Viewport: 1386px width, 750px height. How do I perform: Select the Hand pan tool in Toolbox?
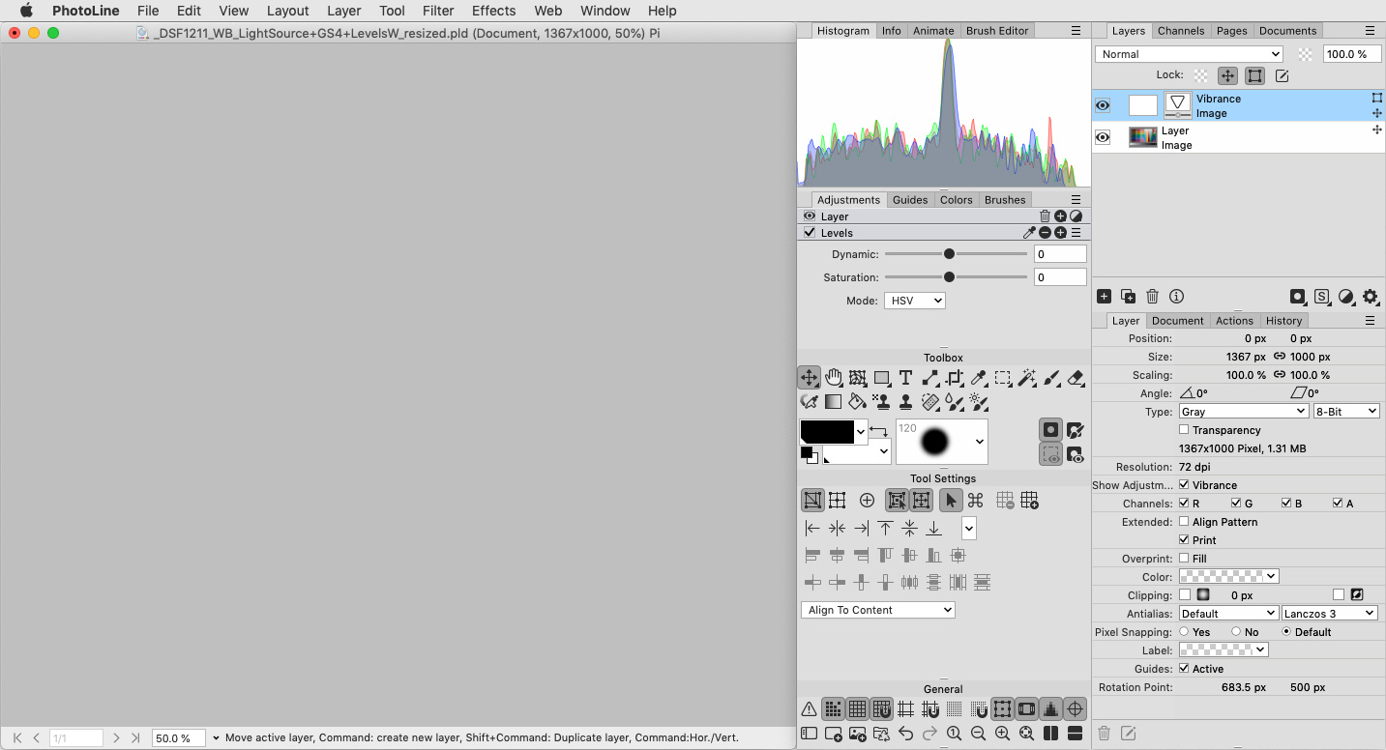[x=833, y=378]
